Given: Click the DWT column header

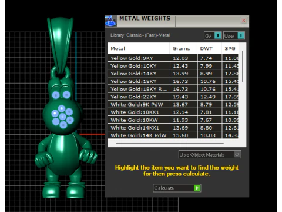Looking at the screenshot, I should click(209, 48).
